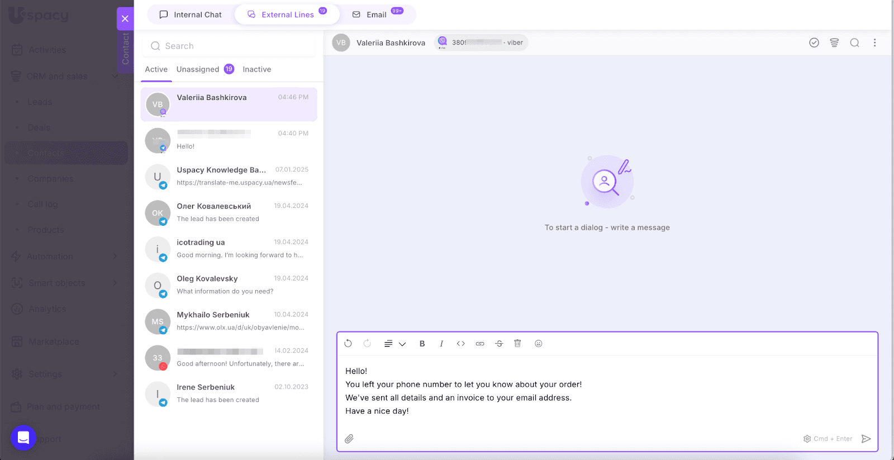Screen dimensions: 894x460
Task: Open Leads in the sidebar
Action: 40,102
